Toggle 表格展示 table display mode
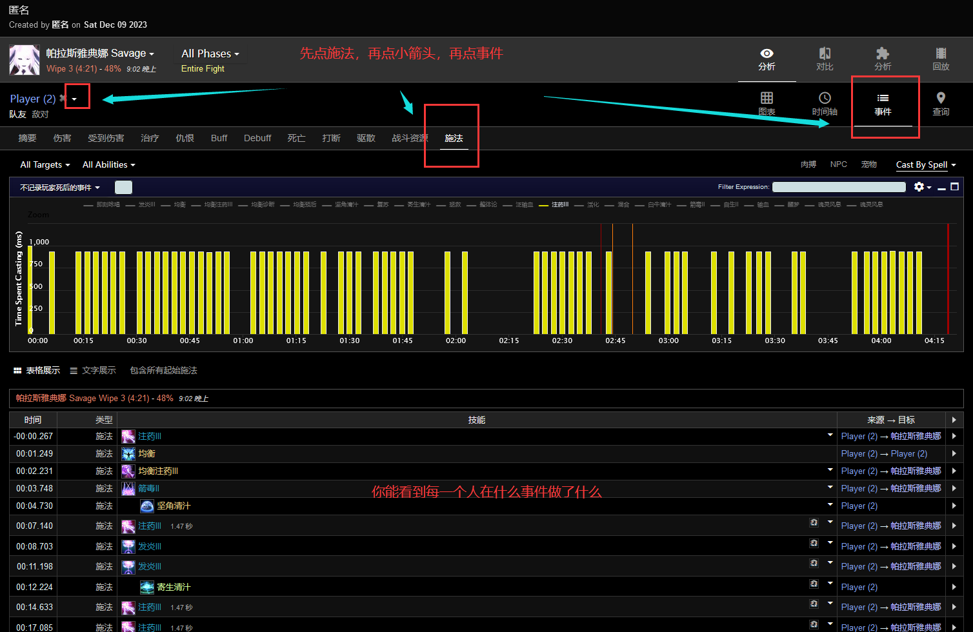 tap(37, 371)
